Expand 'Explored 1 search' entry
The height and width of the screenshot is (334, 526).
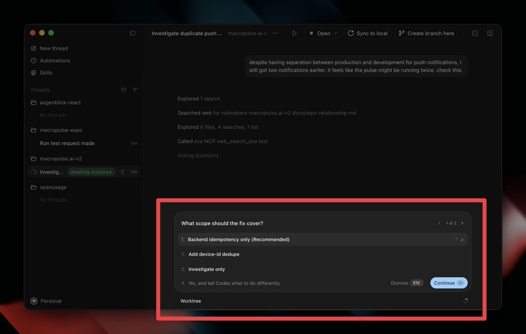point(199,99)
